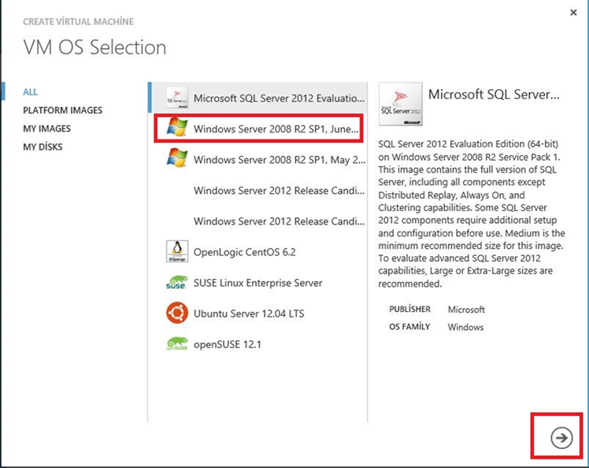
Task: Click the large SQL Server 2012 detail thumbnail
Action: click(401, 104)
